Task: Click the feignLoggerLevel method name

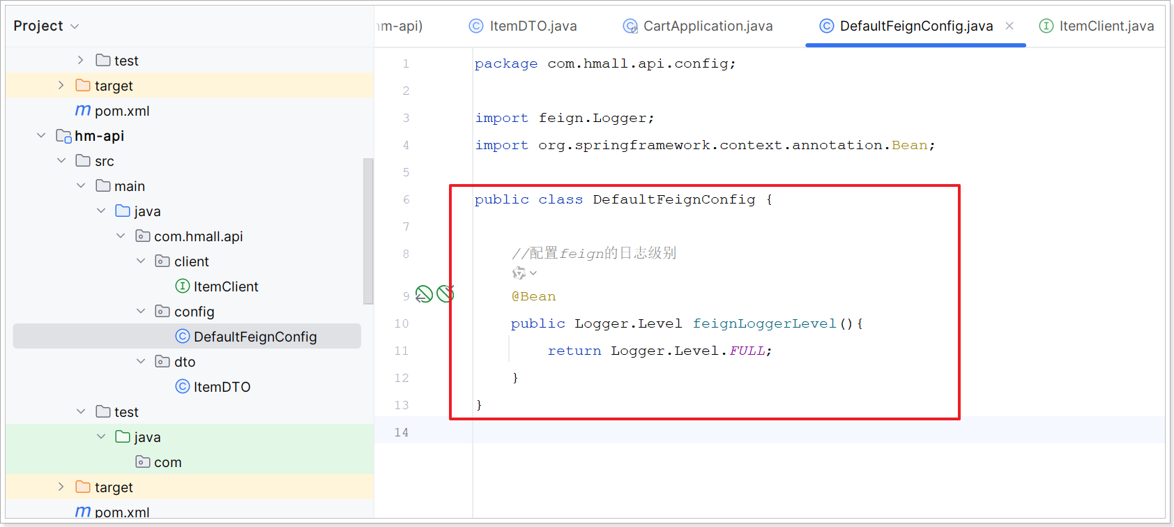Action: (x=764, y=323)
